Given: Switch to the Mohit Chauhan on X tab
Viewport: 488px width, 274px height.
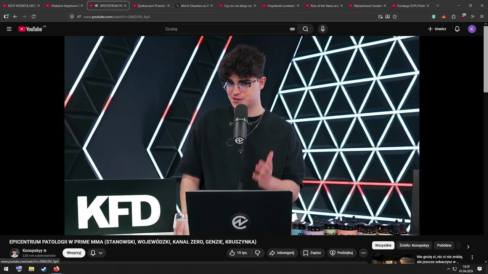Looking at the screenshot, I should [x=194, y=6].
